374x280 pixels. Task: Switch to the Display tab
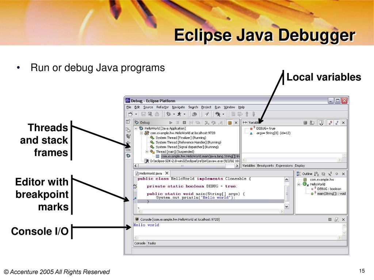tap(300, 166)
